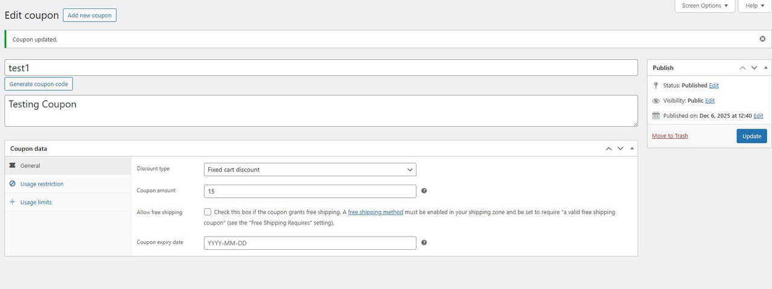
Task: Click the Coupon expiry date help icon
Action: [x=424, y=243]
